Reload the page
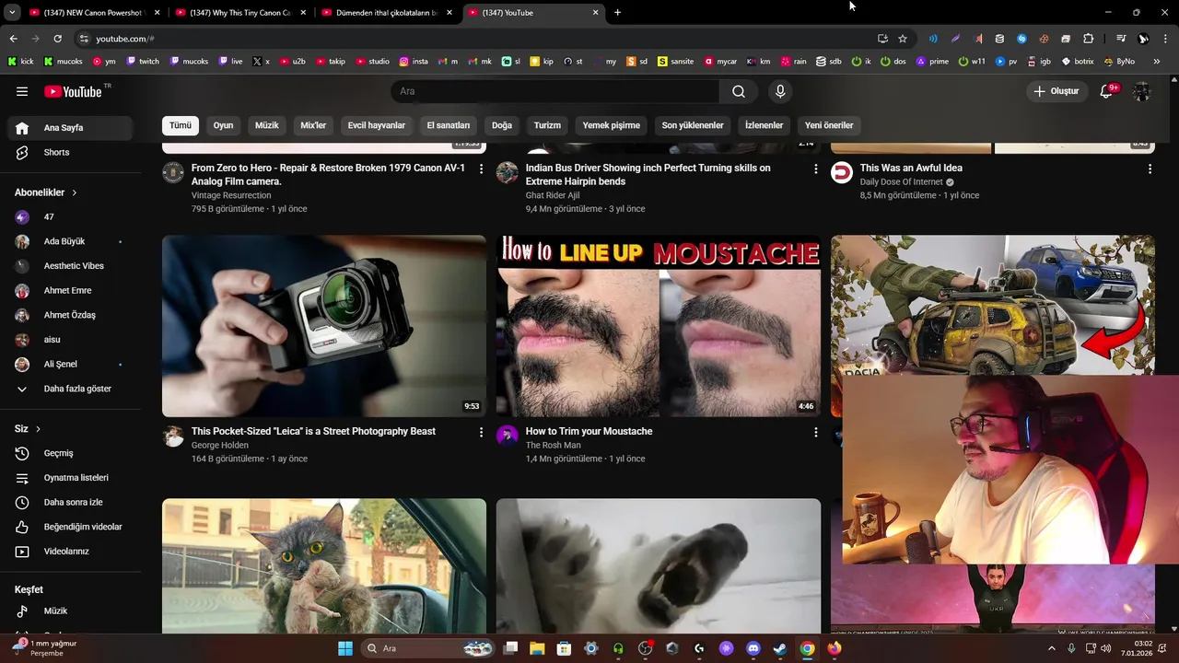1179x663 pixels. pyautogui.click(x=57, y=39)
